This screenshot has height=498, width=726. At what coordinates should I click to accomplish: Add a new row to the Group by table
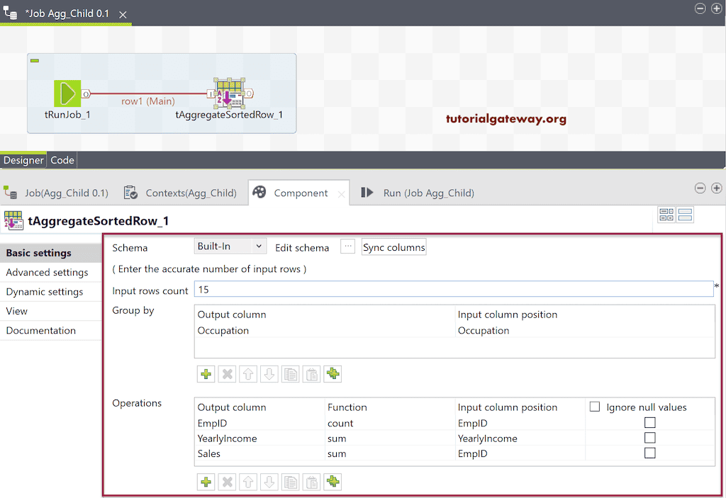tap(206, 373)
